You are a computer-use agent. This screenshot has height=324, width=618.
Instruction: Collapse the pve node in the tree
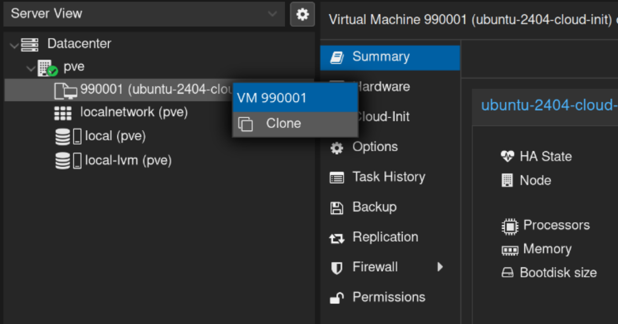30,67
